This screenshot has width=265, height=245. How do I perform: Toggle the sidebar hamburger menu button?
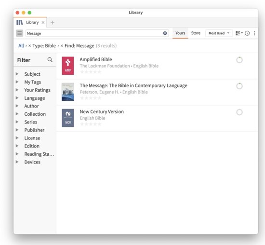click(x=20, y=33)
